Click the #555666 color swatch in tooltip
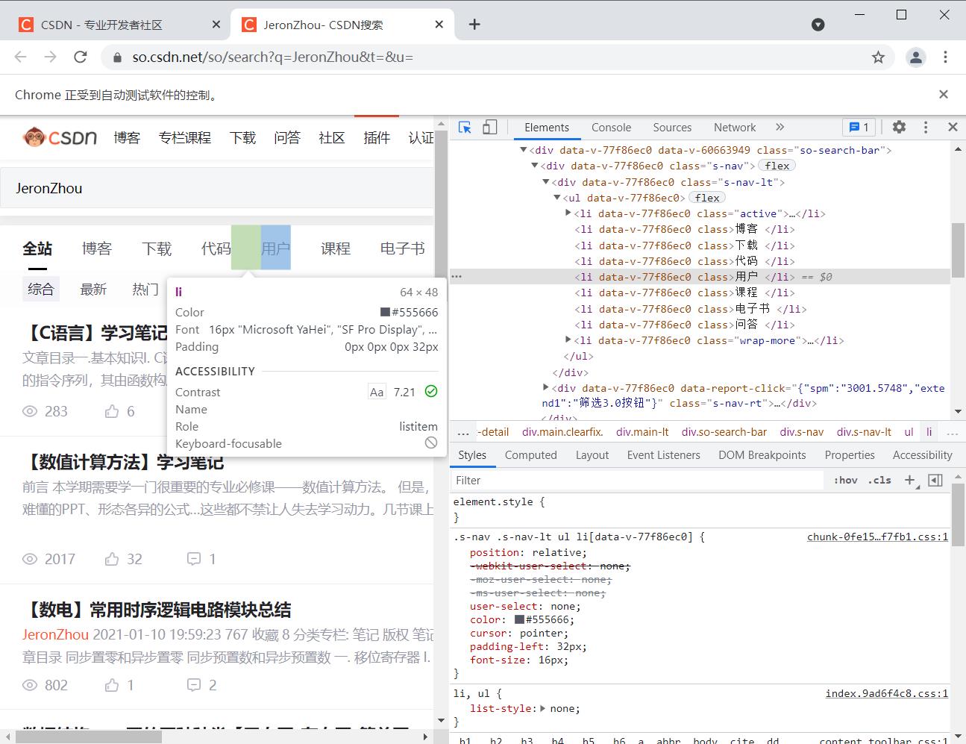Viewport: 966px width, 744px height. click(x=385, y=313)
